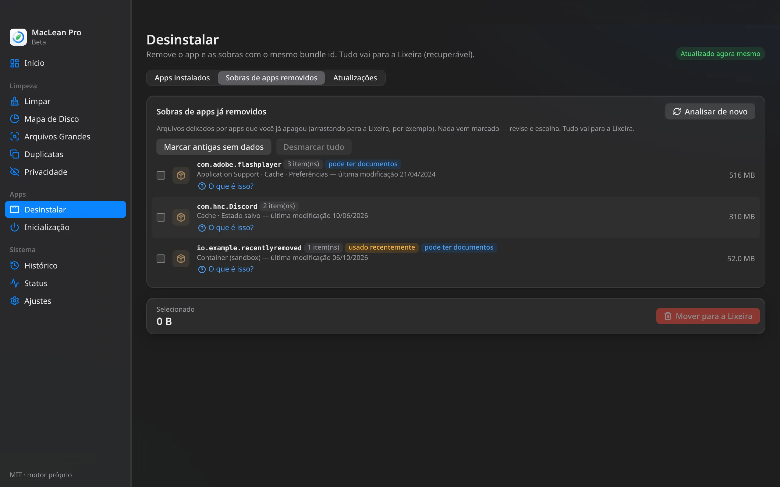Click Marcar antigas sem dados
Image resolution: width=780 pixels, height=487 pixels.
click(x=214, y=147)
